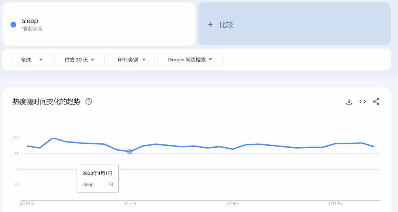Select the April 1 data point on chart
The width and height of the screenshot is (398, 212).
130,151
